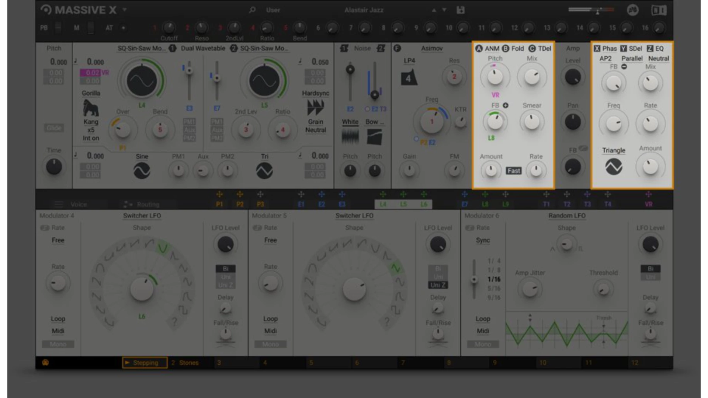The width and height of the screenshot is (708, 398).
Task: Click Loop in Modulator 5
Action: (x=270, y=319)
